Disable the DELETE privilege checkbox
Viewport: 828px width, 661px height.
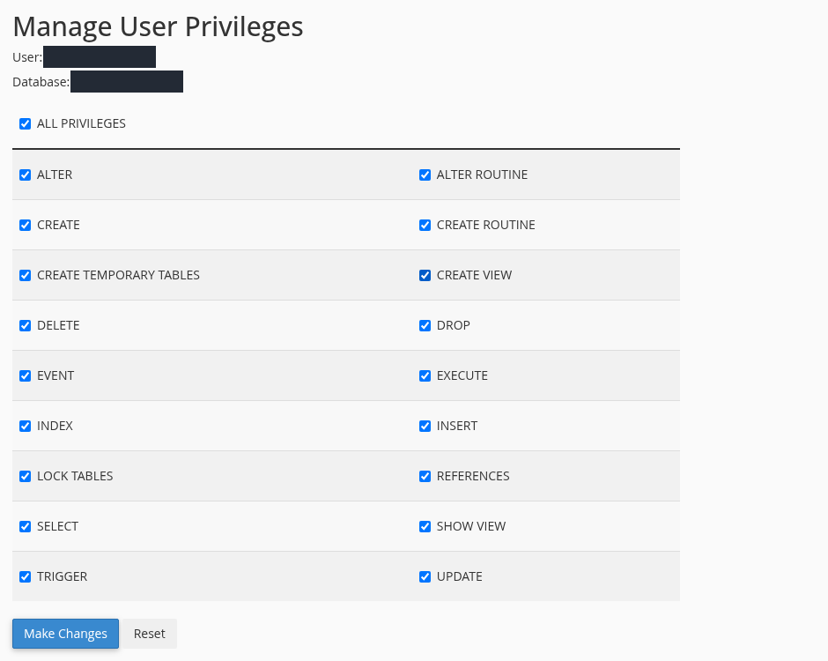(x=25, y=325)
